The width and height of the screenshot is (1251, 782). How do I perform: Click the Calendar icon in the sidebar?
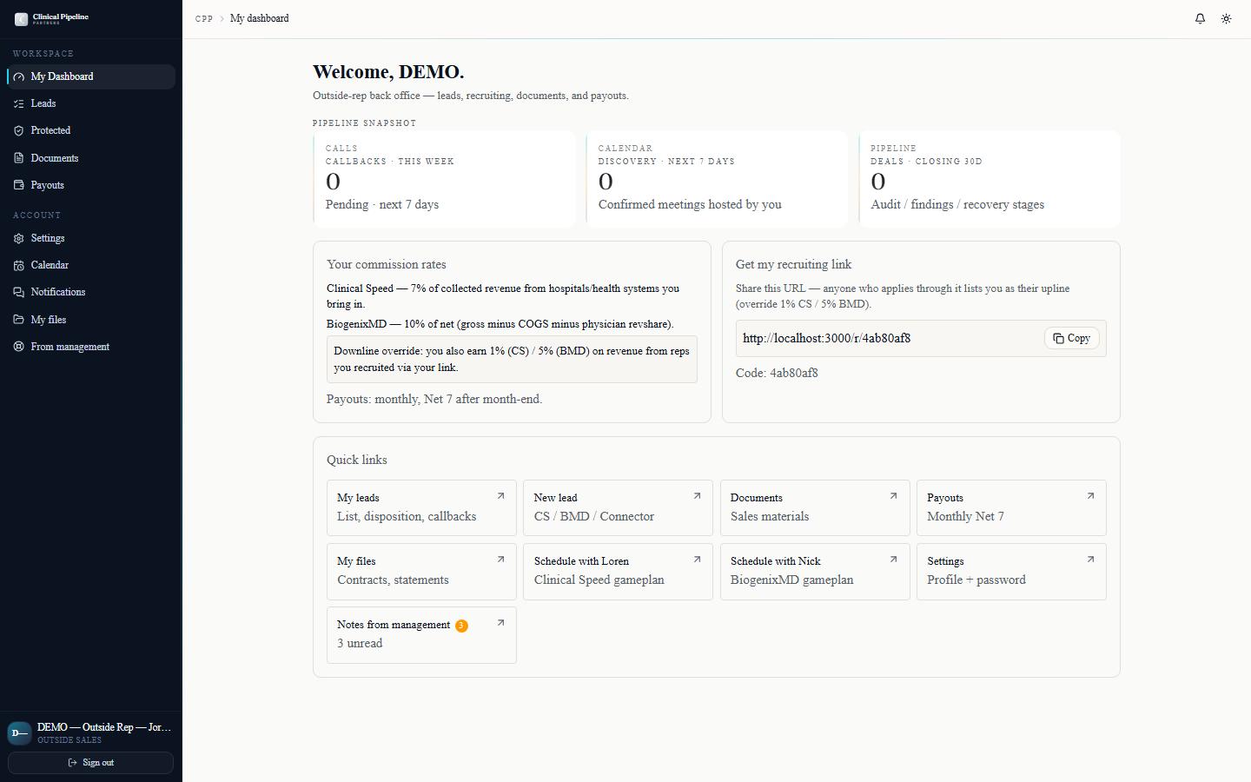pos(19,266)
